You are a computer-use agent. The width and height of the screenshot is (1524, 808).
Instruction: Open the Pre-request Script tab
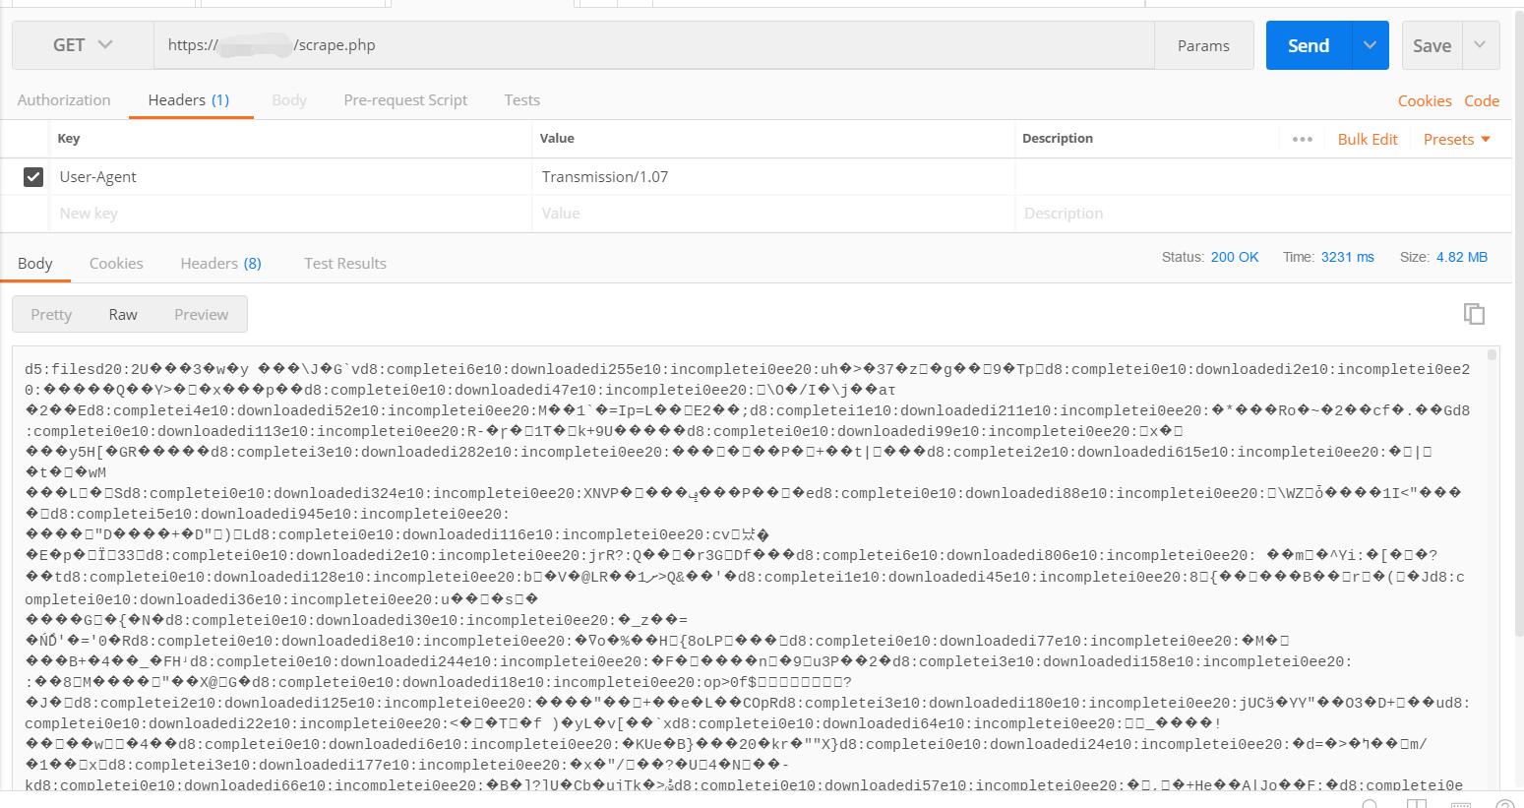point(405,99)
